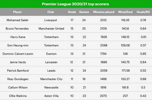Click Ilkay Gundogan's Goals/90 value 0.68
152x100 pixels.
[x=143, y=79]
